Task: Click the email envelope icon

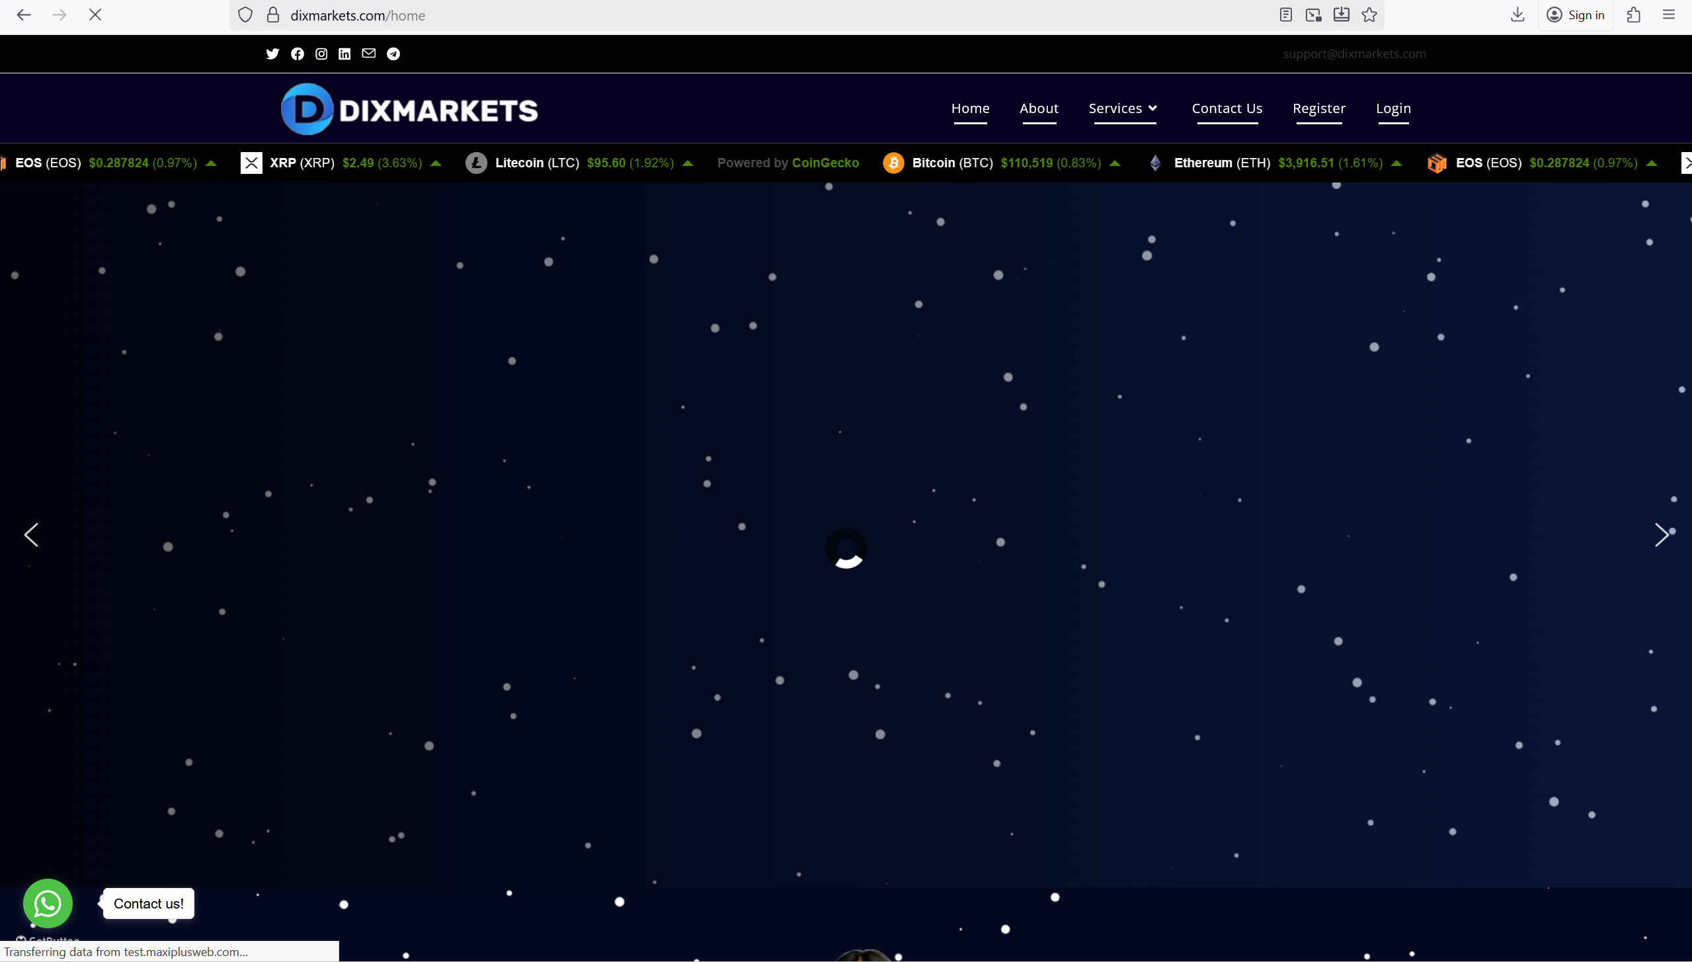Action: [x=369, y=53]
